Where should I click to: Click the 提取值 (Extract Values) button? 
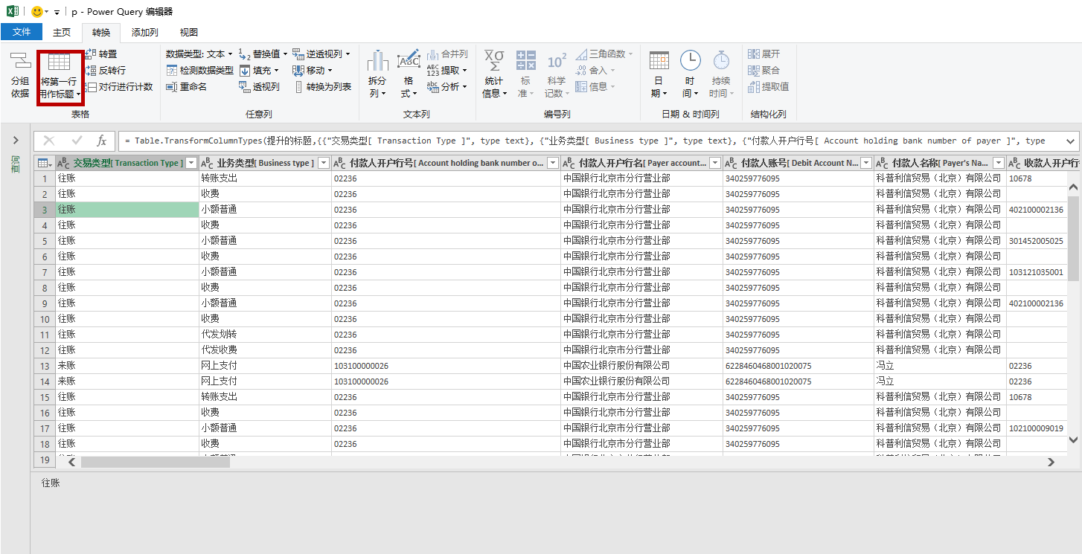(769, 86)
